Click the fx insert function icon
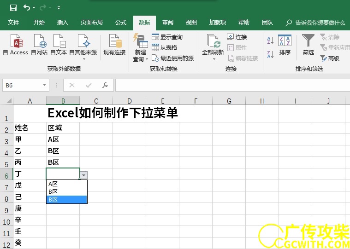 click(105, 85)
